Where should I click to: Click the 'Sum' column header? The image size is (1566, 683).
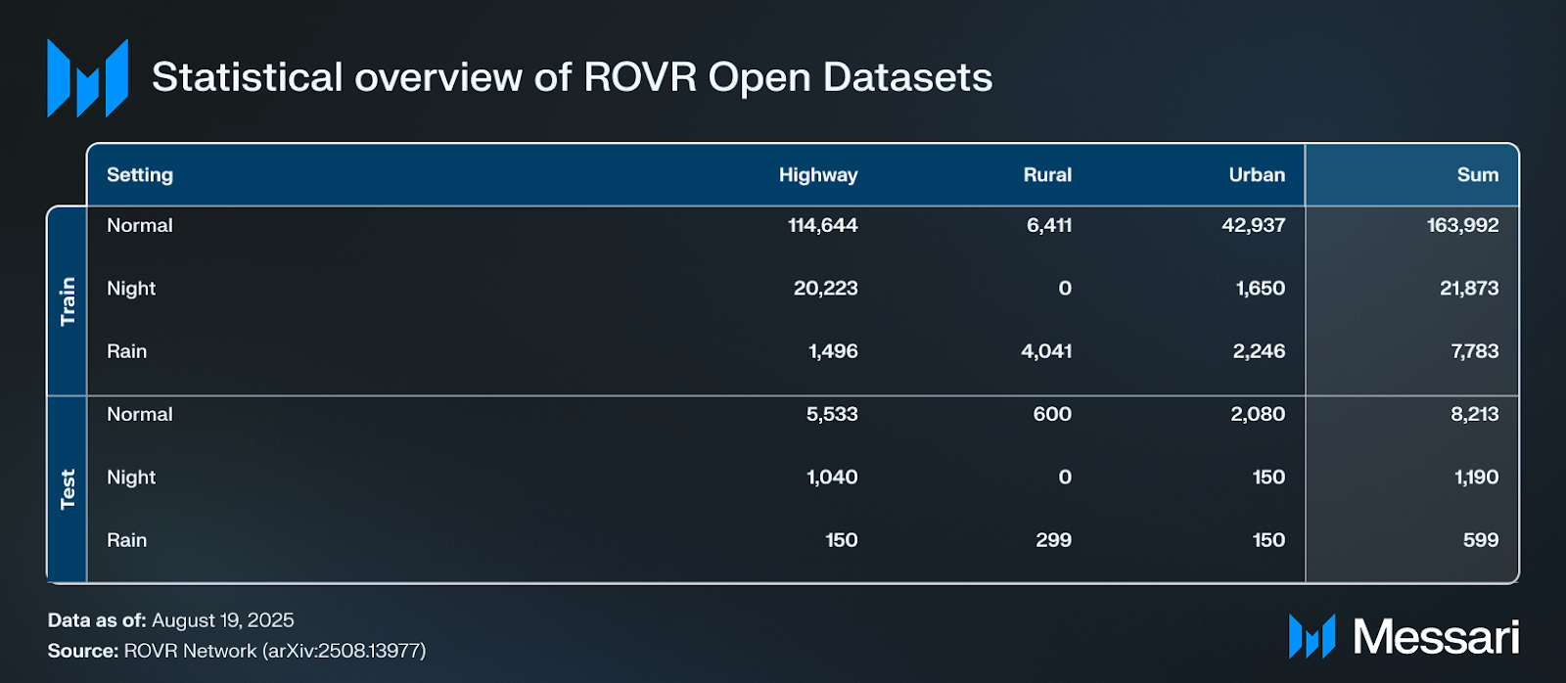click(1478, 175)
